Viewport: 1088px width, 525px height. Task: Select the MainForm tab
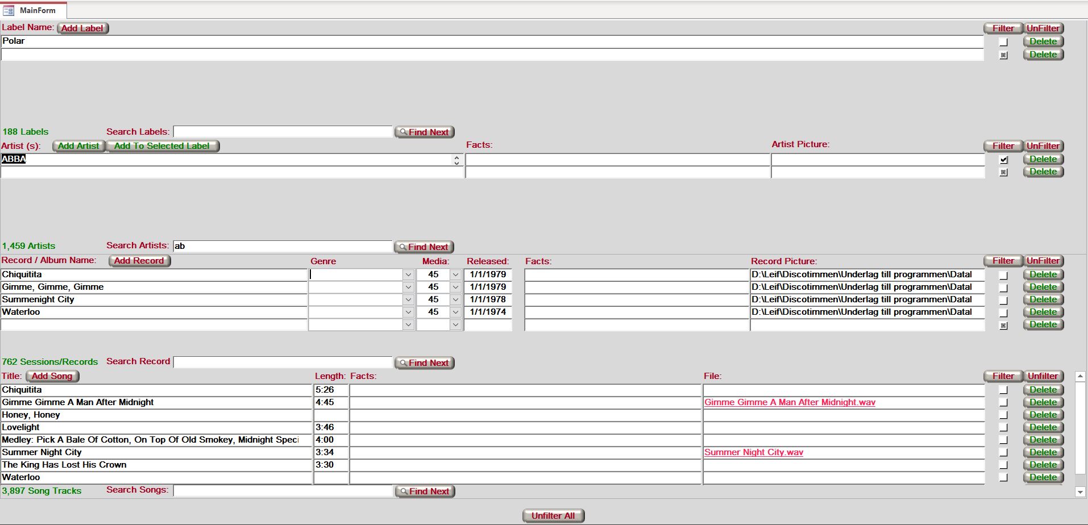click(x=33, y=10)
